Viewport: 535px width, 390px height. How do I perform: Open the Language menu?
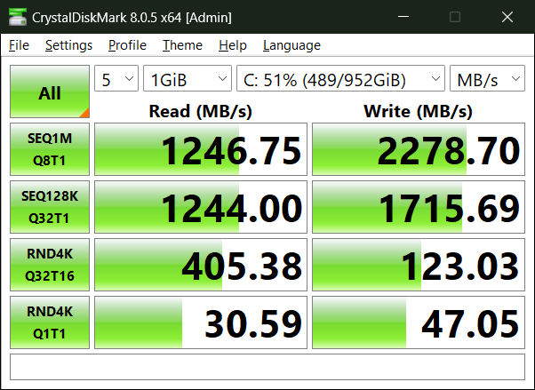[x=291, y=45]
